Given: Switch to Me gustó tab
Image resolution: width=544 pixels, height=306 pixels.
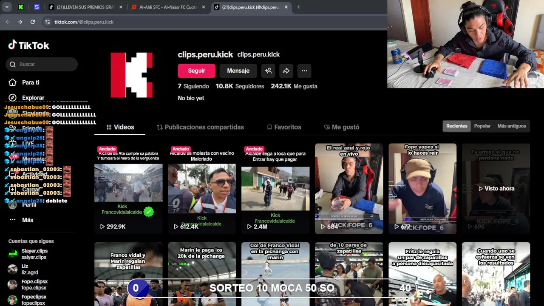Looking at the screenshot, I should coord(341,127).
